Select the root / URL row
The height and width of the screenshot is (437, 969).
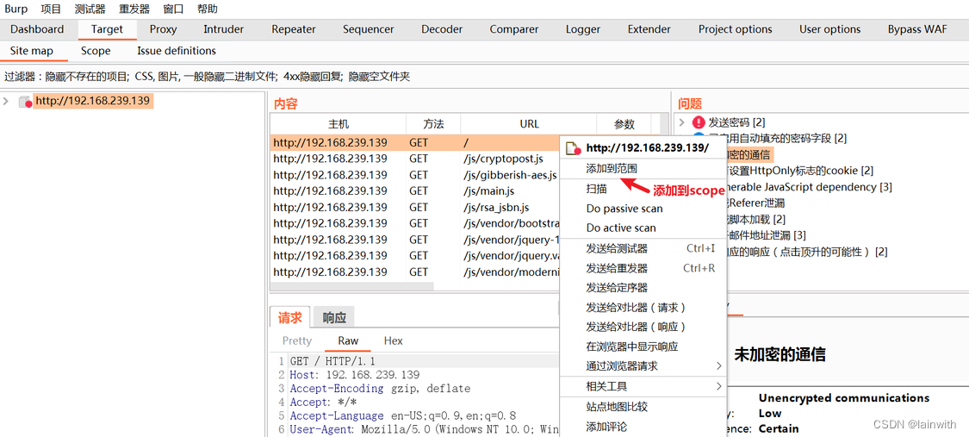tap(414, 143)
